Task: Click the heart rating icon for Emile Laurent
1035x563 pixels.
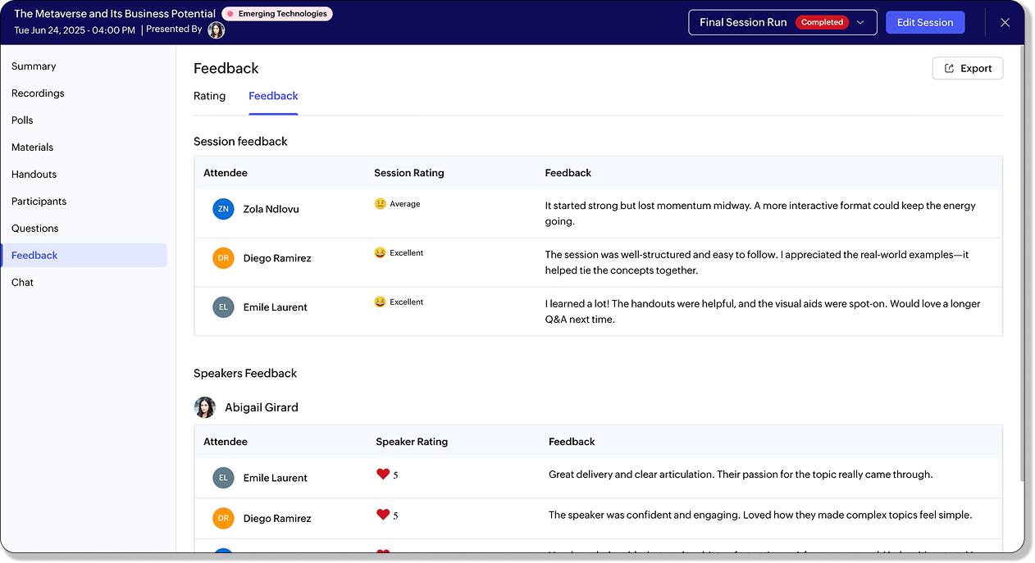Action: pyautogui.click(x=382, y=474)
